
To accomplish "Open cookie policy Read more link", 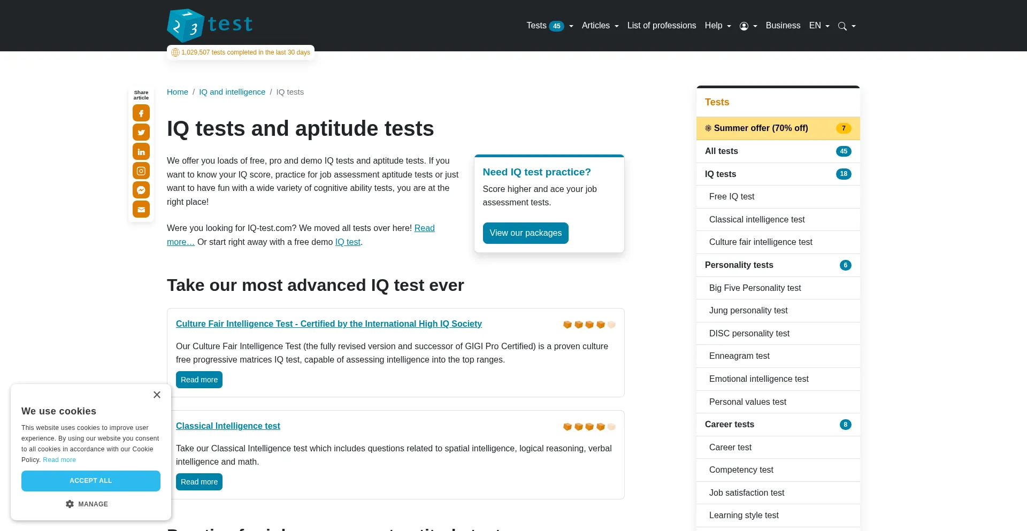I will click(x=59, y=460).
